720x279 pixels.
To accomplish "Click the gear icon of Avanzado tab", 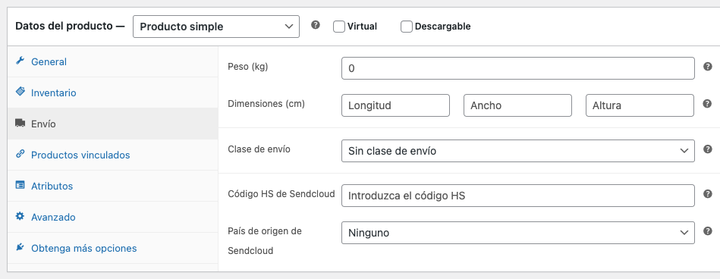I will click(x=20, y=216).
